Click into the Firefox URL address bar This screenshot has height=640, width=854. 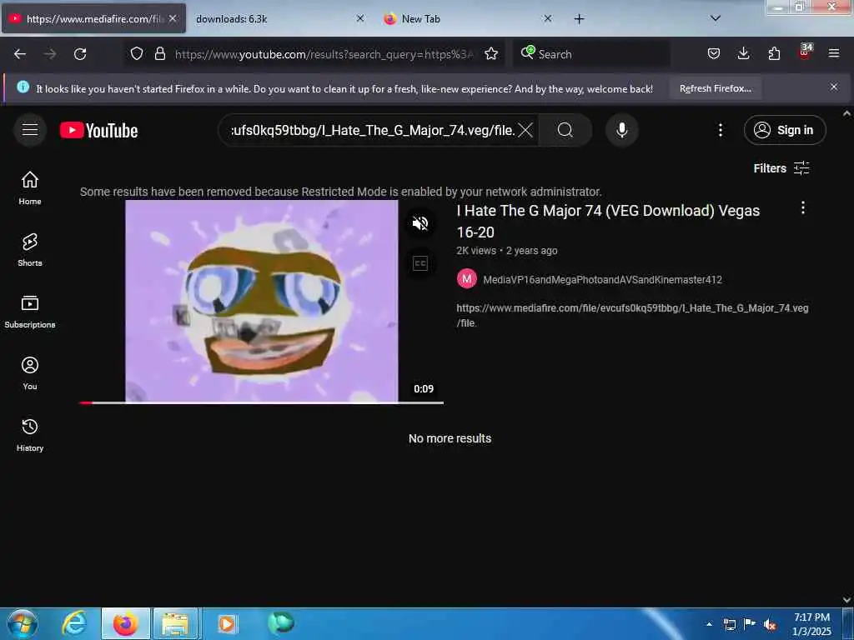[324, 54]
